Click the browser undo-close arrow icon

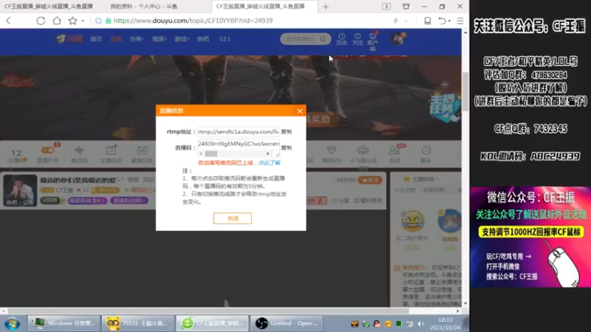(442, 21)
